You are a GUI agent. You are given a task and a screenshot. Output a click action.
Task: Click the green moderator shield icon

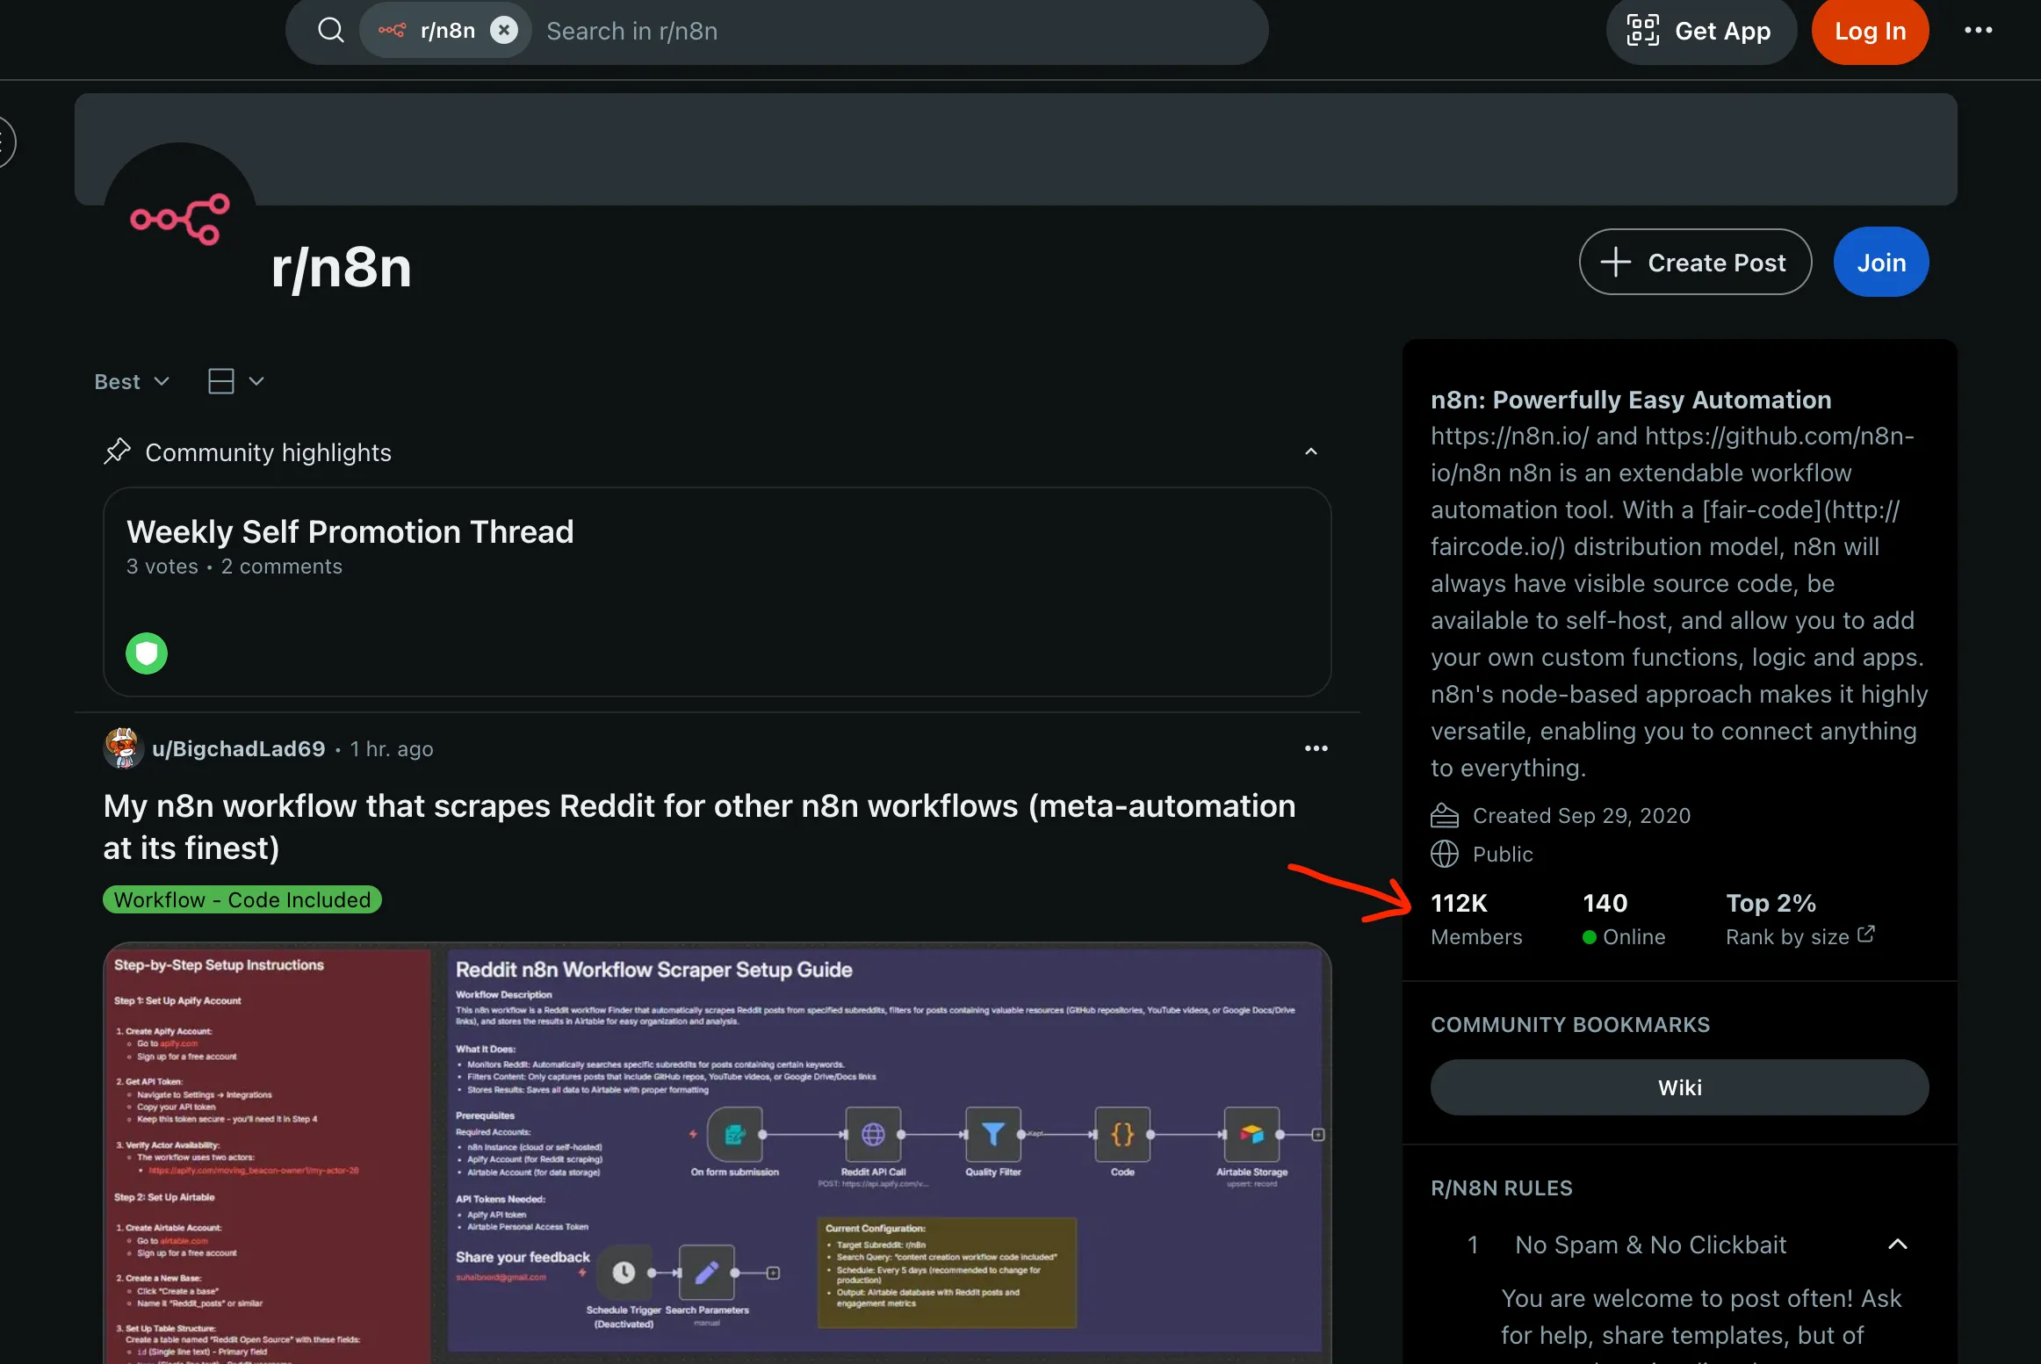[147, 653]
